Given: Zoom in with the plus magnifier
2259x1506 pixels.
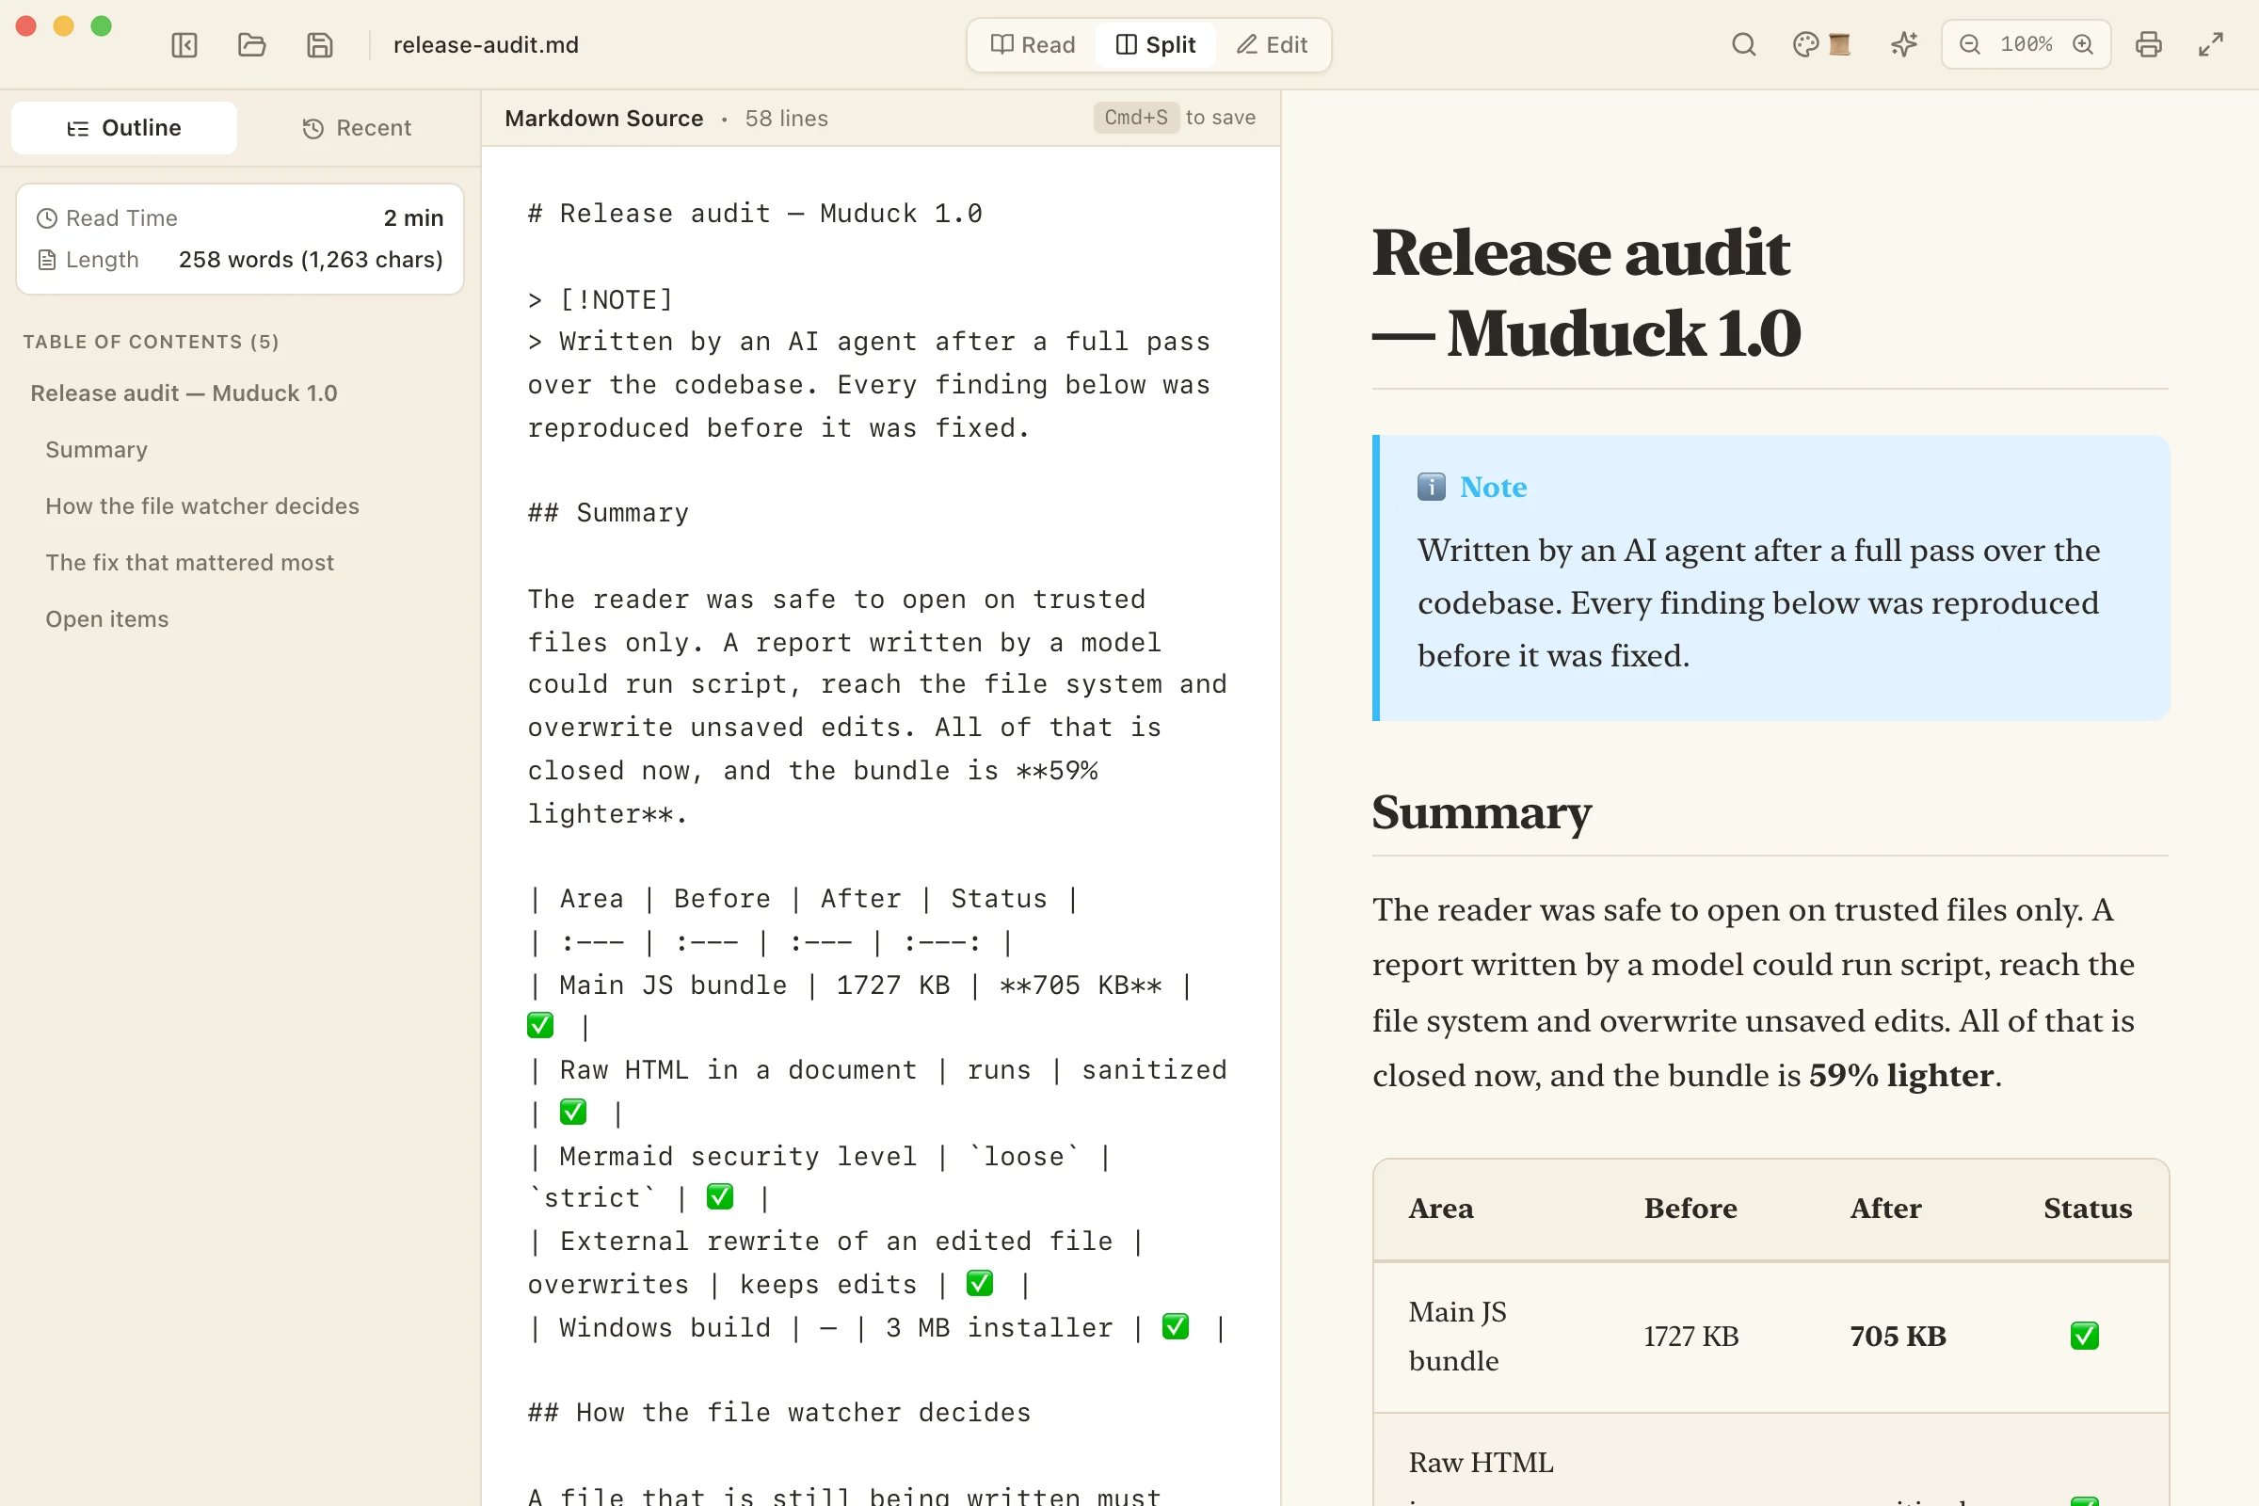Looking at the screenshot, I should tap(2082, 44).
